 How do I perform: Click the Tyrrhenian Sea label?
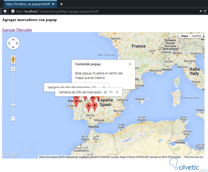190,98
